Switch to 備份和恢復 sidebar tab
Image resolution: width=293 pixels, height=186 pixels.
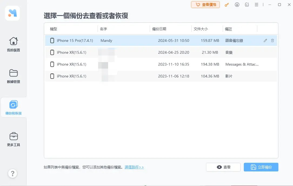pyautogui.click(x=13, y=107)
